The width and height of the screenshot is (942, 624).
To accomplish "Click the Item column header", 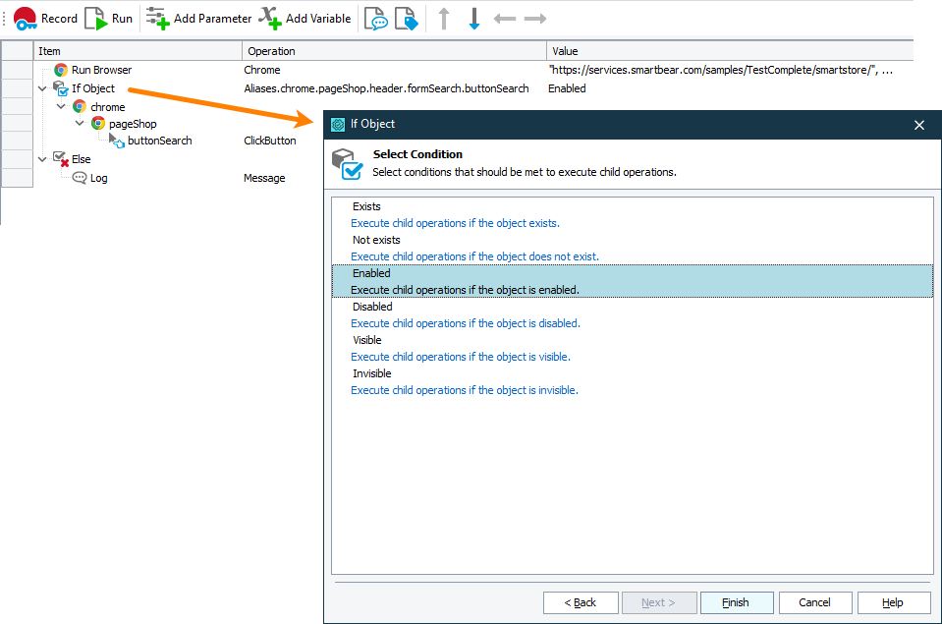I will pos(138,51).
